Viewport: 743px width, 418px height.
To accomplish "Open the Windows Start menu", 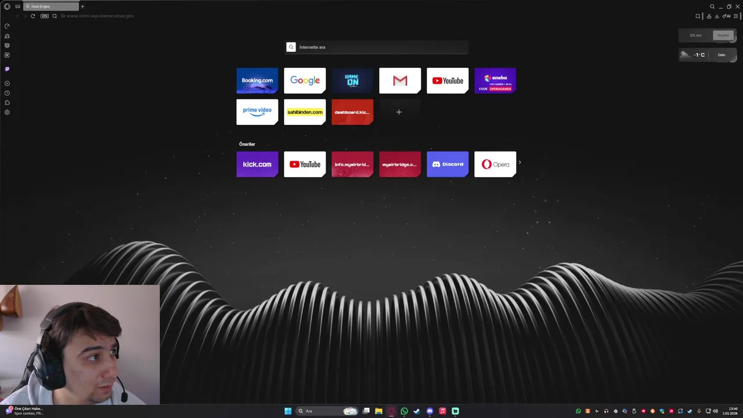I will [x=288, y=411].
